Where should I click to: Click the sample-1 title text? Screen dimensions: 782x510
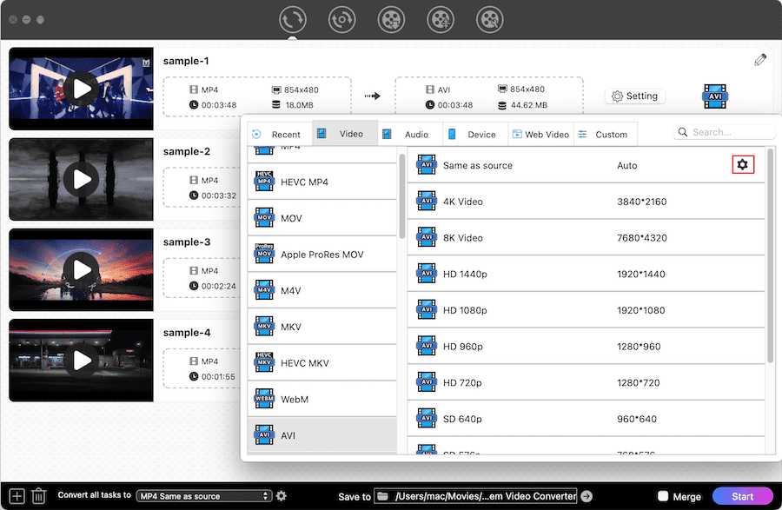[186, 61]
